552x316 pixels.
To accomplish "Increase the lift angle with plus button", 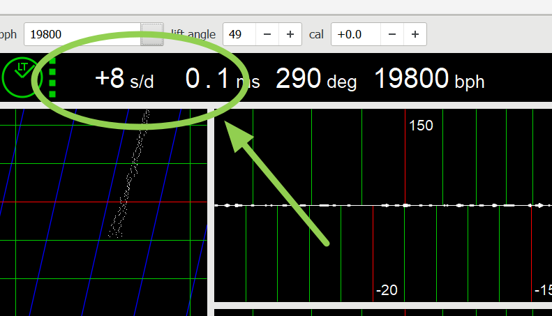I will [x=290, y=33].
